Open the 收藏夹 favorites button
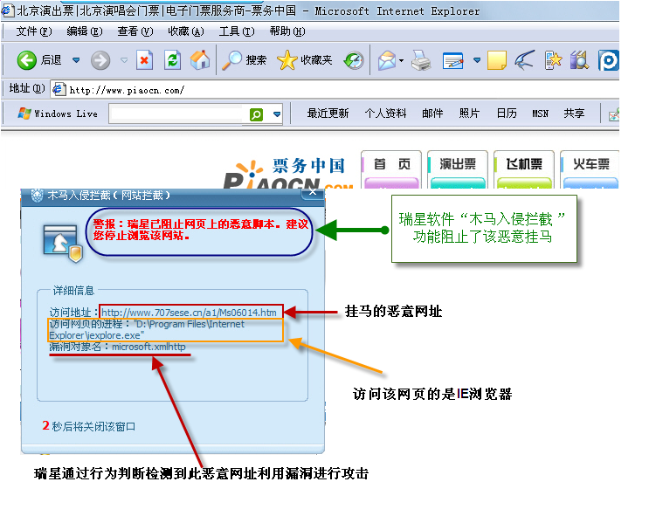The image size is (649, 530). click(x=305, y=60)
